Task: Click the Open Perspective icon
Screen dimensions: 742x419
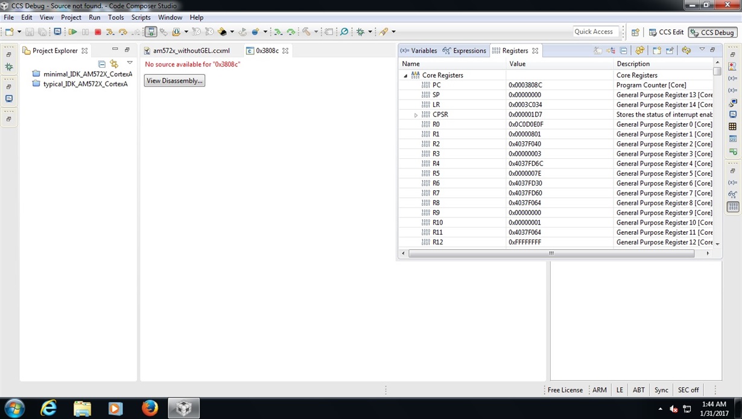Action: [x=635, y=32]
